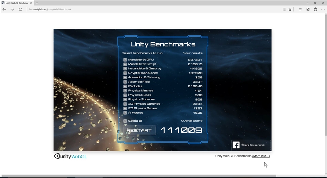Image resolution: width=327 pixels, height=178 pixels.
Task: Close the Unity WebGL Benchmark tab
Action: tap(31, 3)
